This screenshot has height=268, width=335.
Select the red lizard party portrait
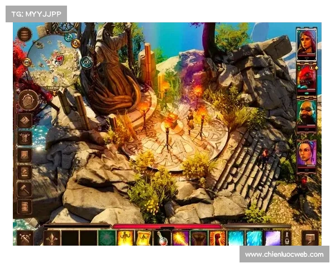307,80
